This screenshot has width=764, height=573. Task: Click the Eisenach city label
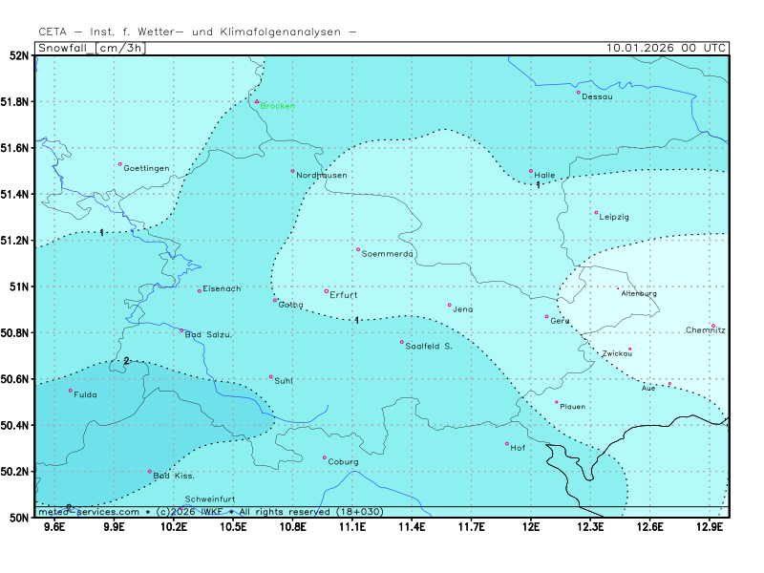point(222,288)
